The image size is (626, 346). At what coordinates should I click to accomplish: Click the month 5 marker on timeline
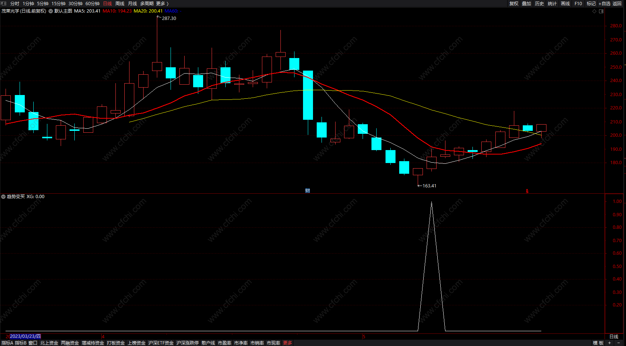click(x=364, y=337)
